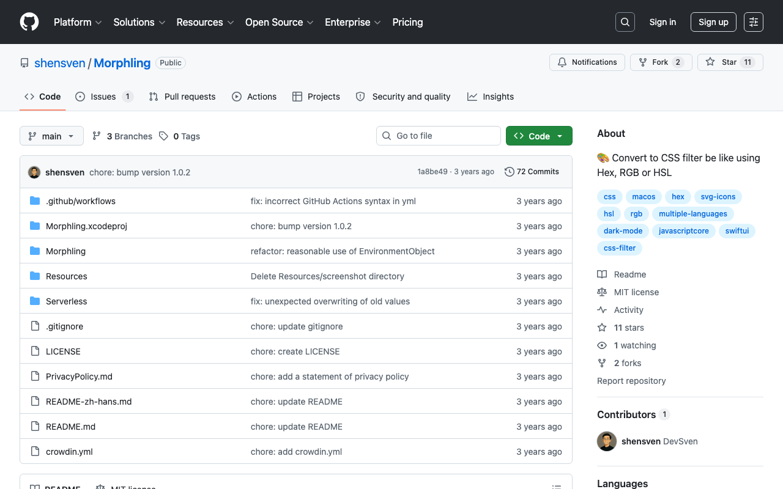Switch to the Issues tab

pyautogui.click(x=104, y=97)
